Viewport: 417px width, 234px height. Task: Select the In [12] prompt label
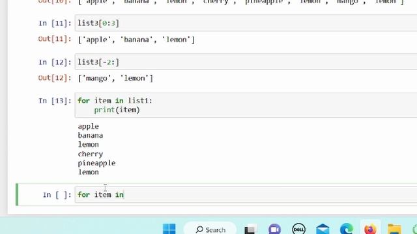(55, 62)
